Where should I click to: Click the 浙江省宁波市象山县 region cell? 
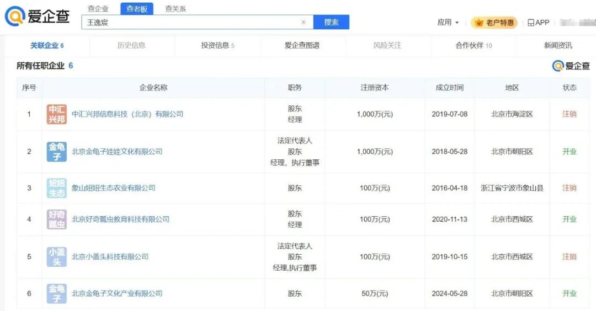point(512,188)
